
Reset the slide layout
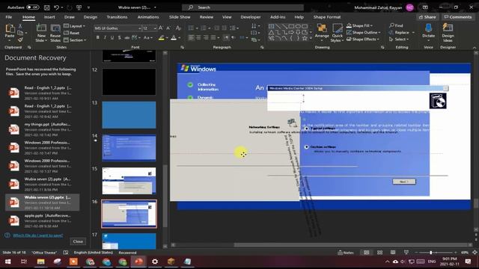tap(72, 33)
